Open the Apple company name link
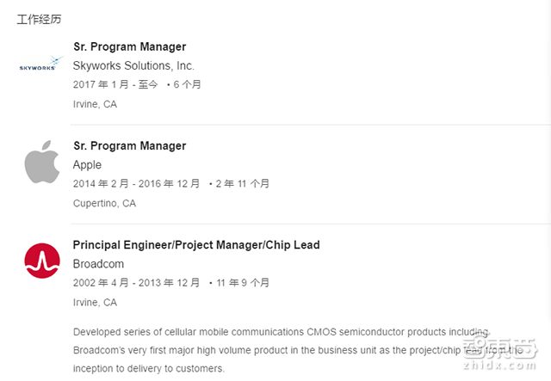Viewport: 551px width, 381px height. coord(87,164)
